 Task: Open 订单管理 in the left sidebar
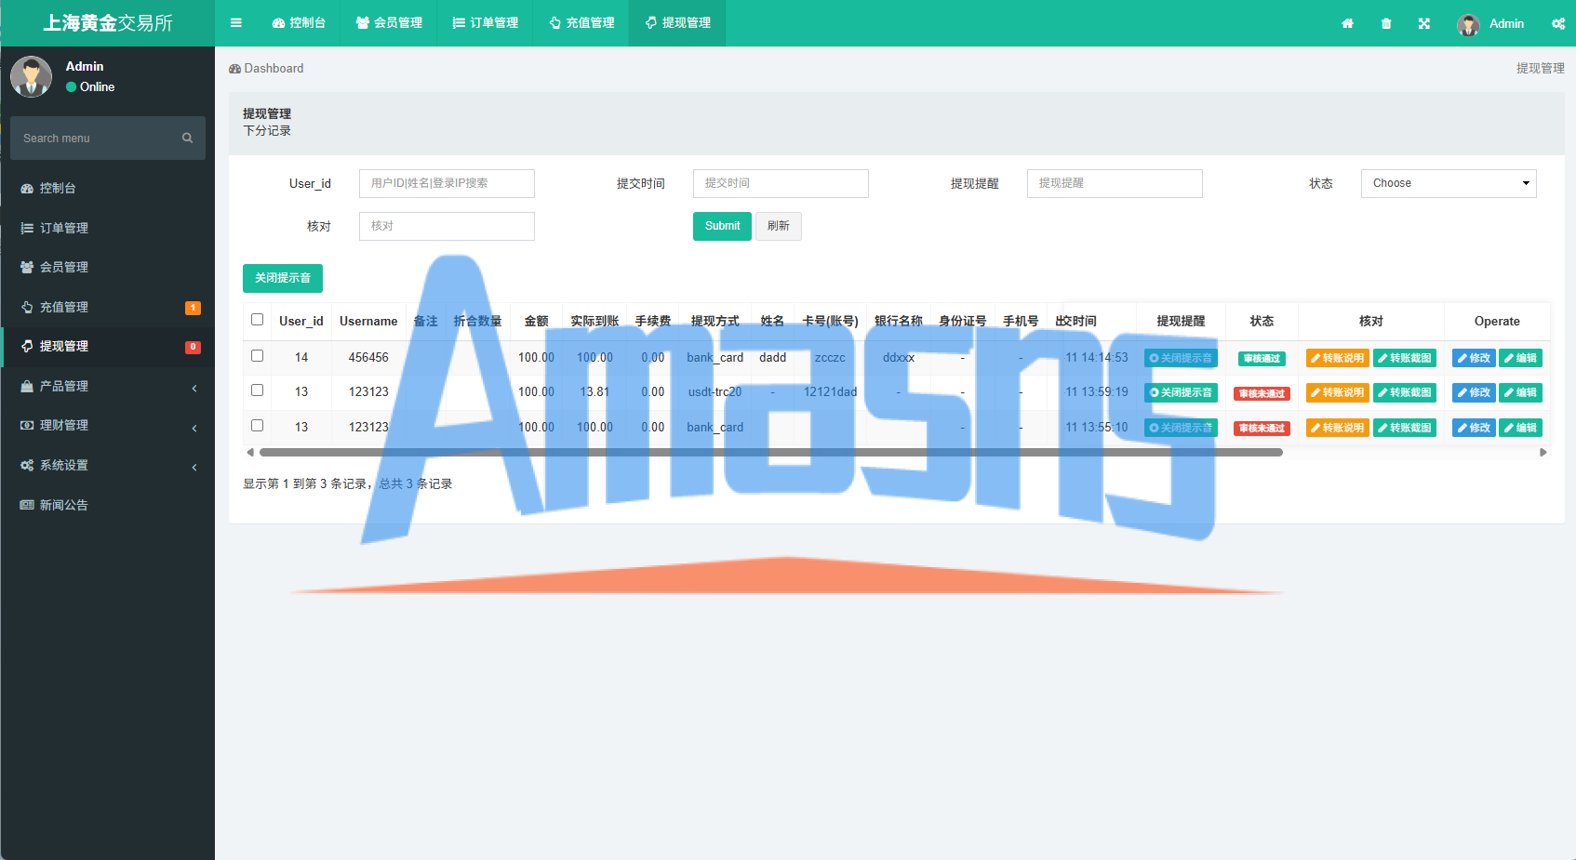coord(108,228)
